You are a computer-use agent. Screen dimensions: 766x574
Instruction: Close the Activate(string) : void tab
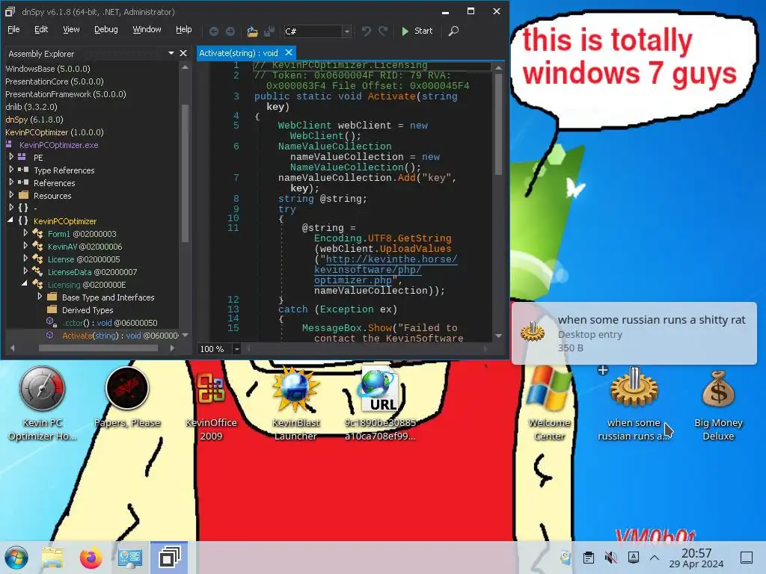click(x=289, y=52)
